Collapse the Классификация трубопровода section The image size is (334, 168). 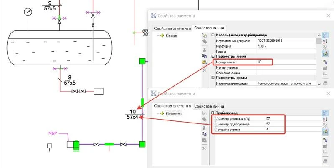pyautogui.click(x=213, y=35)
